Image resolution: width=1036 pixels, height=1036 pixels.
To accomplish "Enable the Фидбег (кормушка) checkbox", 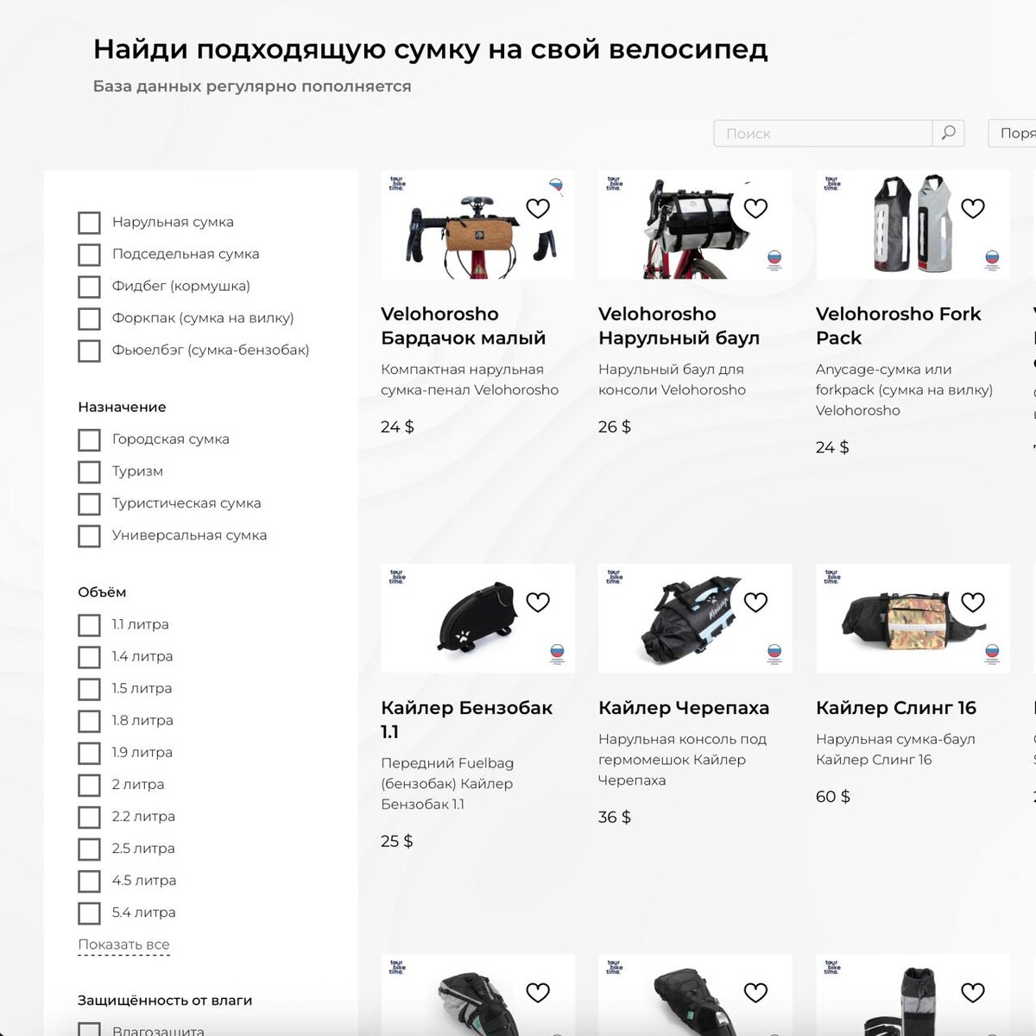I will (89, 287).
